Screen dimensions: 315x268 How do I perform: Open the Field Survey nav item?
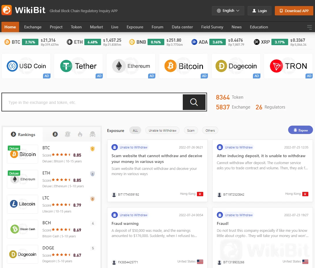212,27
